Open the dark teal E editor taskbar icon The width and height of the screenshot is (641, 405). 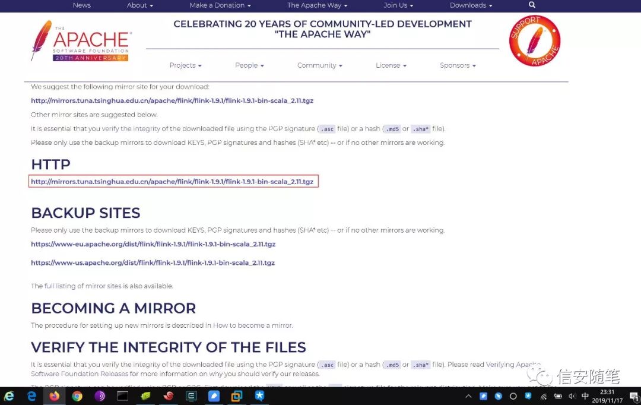pyautogui.click(x=191, y=396)
